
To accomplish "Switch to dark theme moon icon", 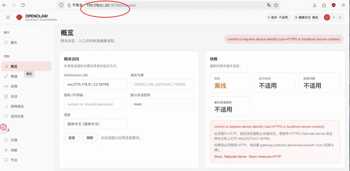I will (340, 17).
